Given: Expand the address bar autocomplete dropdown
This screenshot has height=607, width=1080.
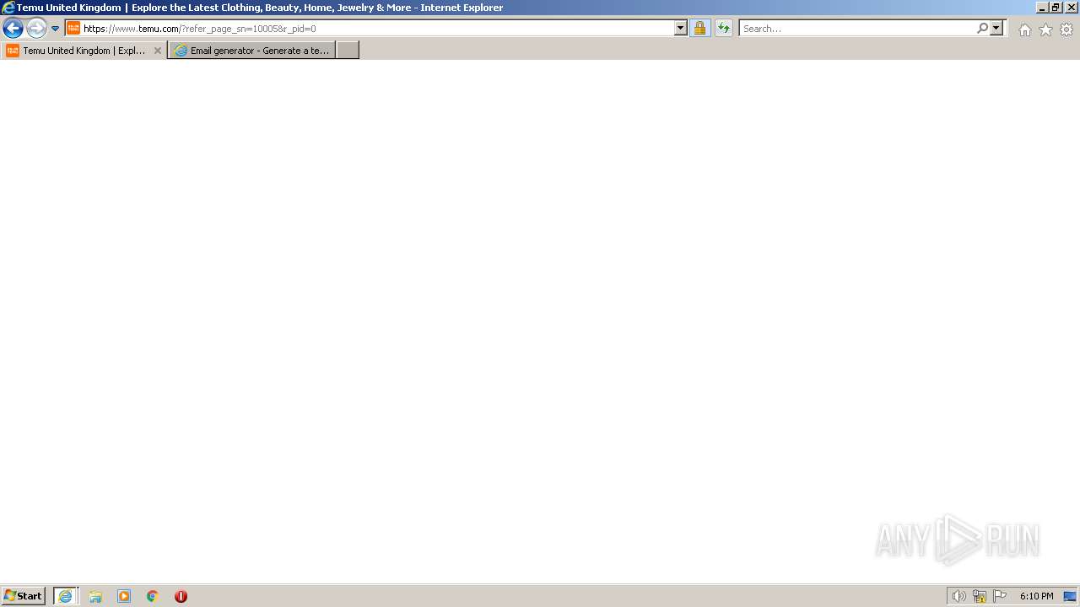Looking at the screenshot, I should (x=681, y=28).
